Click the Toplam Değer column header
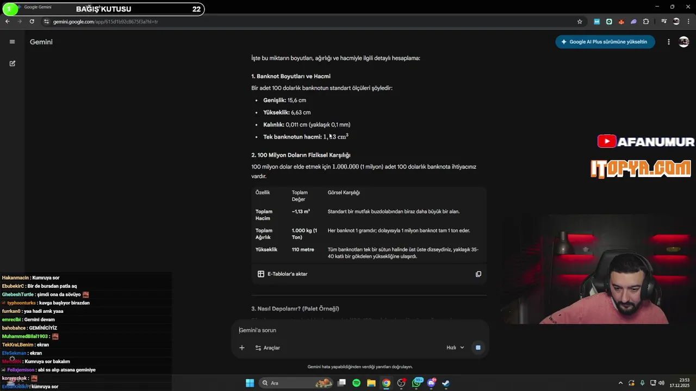 click(x=300, y=196)
